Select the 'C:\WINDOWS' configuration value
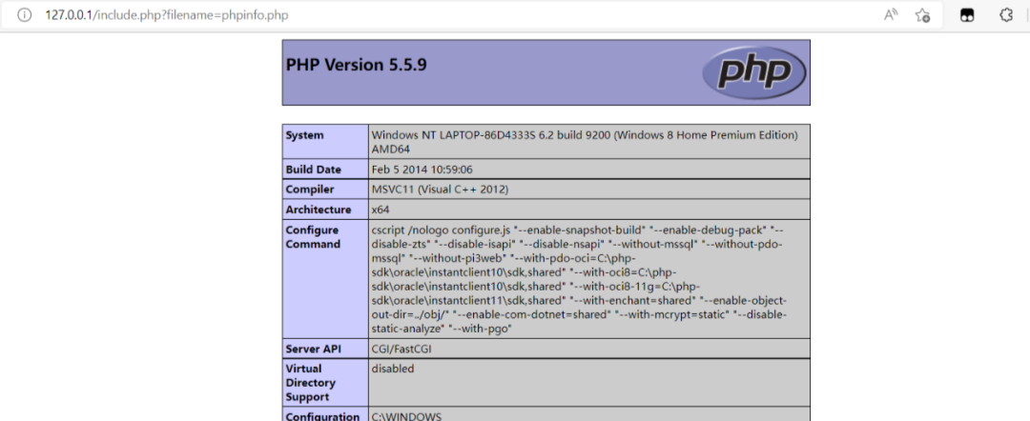Screen dimensions: 1030x421 (x=406, y=415)
